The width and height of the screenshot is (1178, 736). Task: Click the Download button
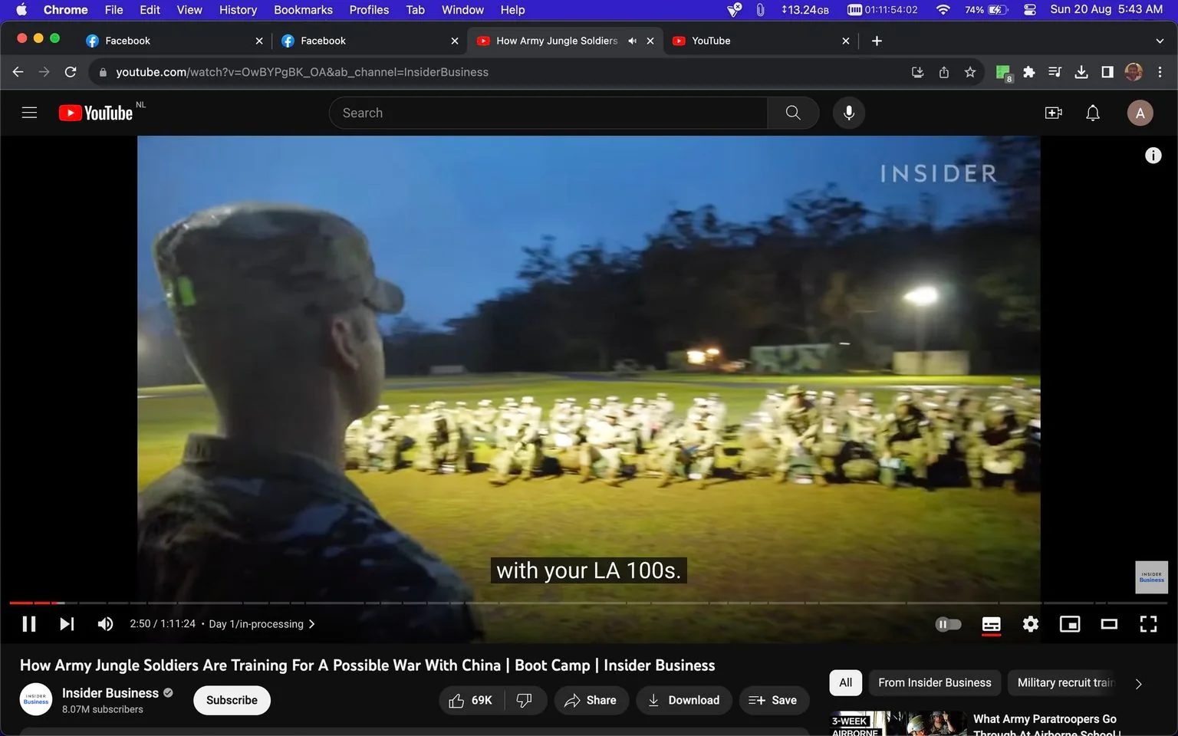coord(683,700)
